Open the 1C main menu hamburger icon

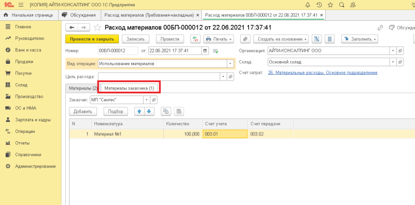coord(21,5)
